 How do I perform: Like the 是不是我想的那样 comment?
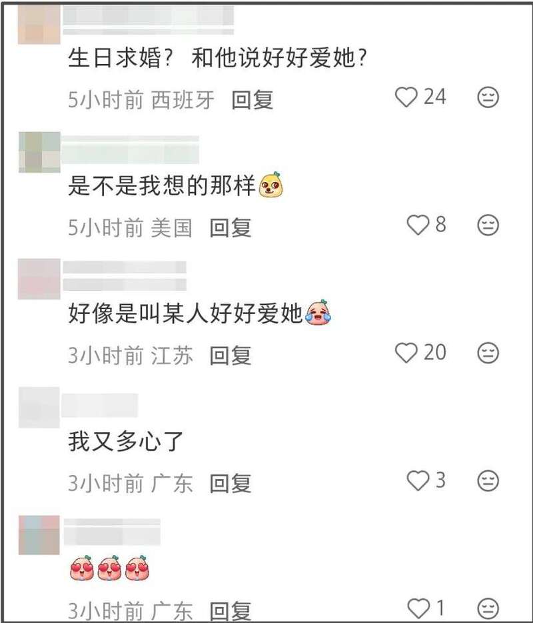[x=418, y=225]
